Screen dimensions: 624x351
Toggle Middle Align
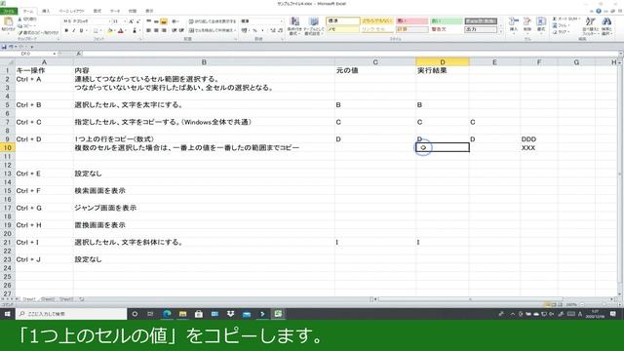(x=156, y=21)
